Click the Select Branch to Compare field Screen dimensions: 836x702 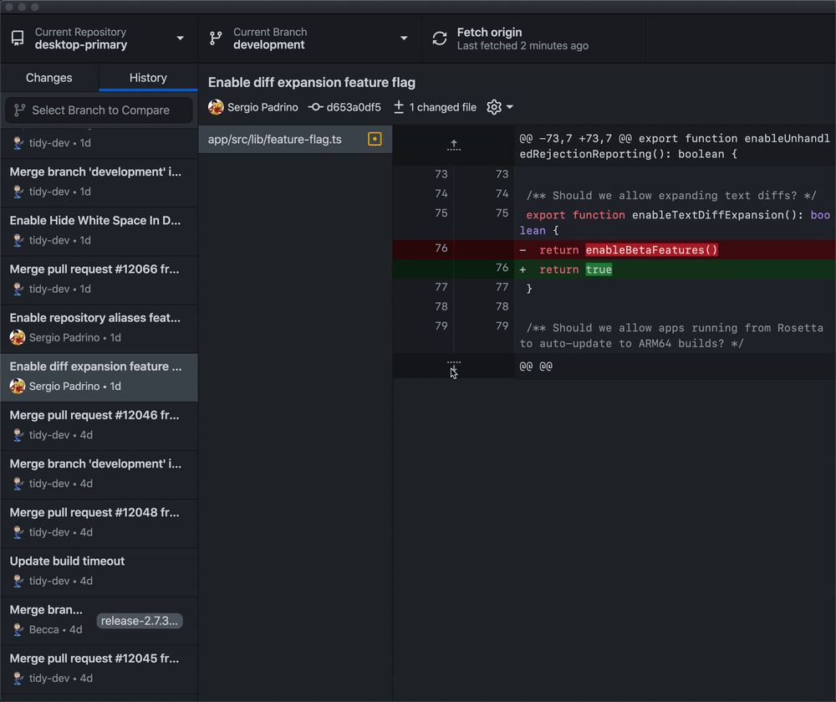pos(99,110)
